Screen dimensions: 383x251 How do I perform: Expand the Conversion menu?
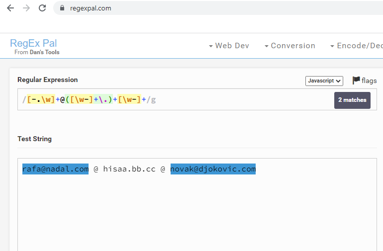pos(290,46)
